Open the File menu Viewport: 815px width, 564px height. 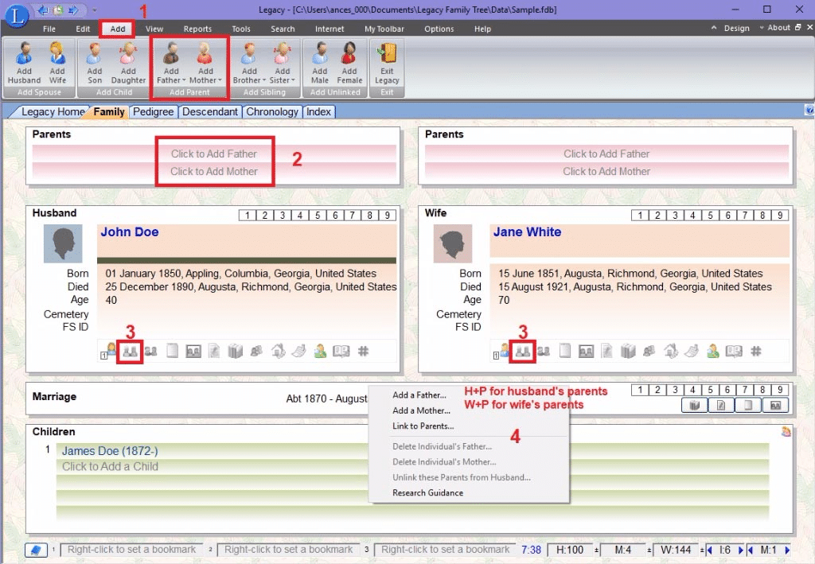click(49, 29)
